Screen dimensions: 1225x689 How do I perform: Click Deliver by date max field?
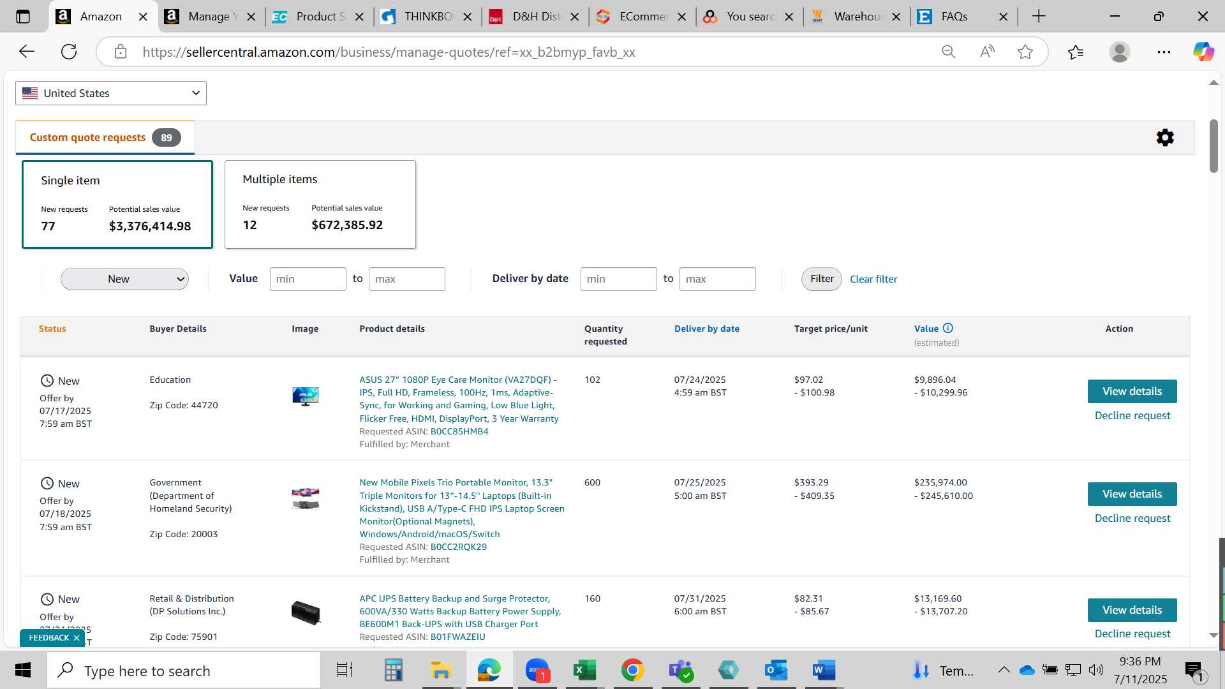click(x=718, y=279)
